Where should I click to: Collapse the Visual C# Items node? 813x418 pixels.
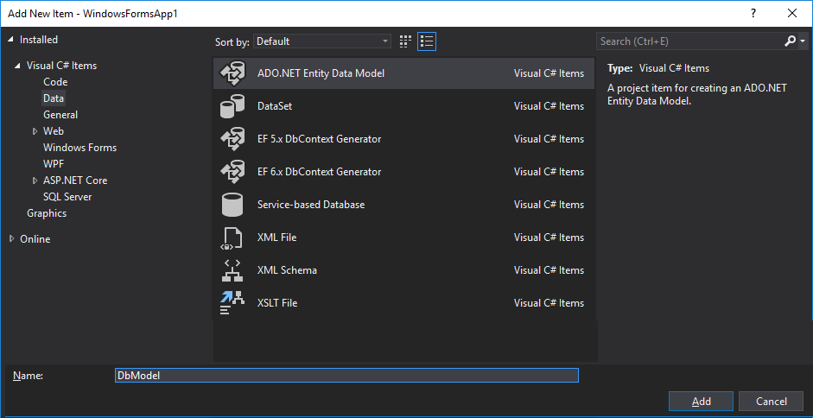click(x=17, y=66)
